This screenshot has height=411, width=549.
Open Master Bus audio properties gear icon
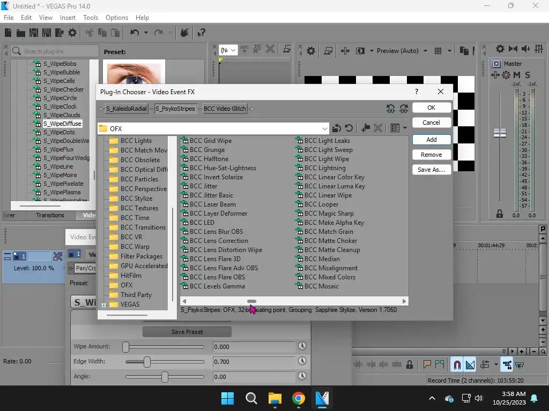500,49
